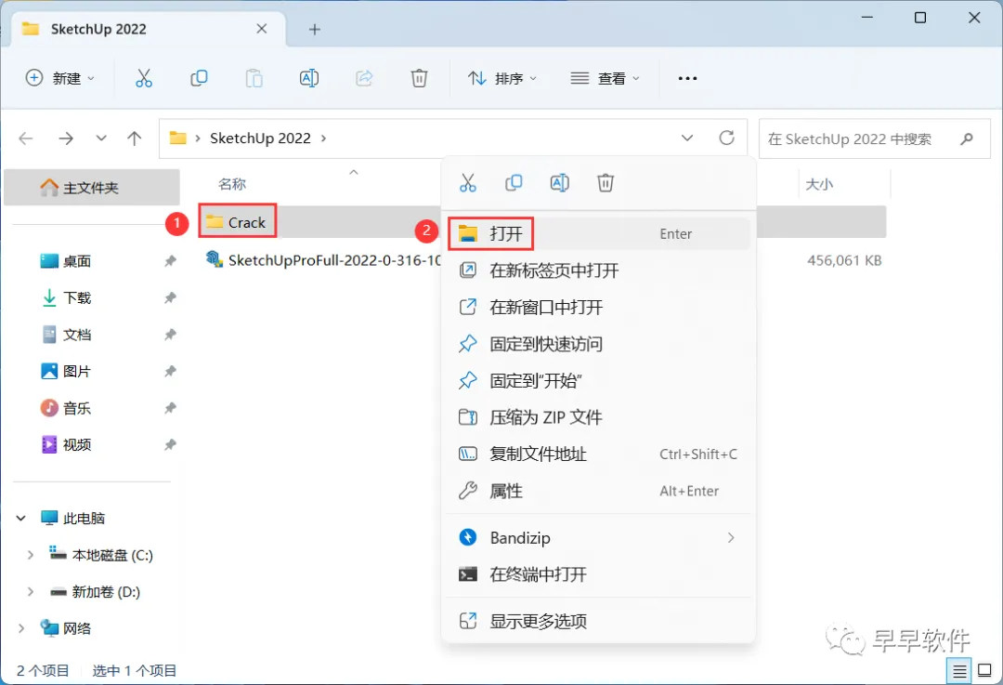
Task: Choose 属性 in context menu
Action: point(598,491)
